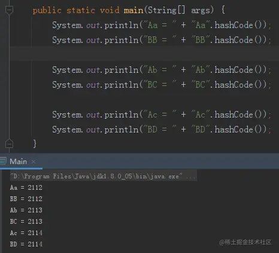The width and height of the screenshot is (279, 253).
Task: Click the run window icon beside Main
Action: pos(3,161)
